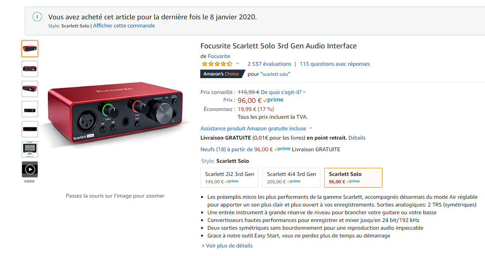The width and height of the screenshot is (485, 256).
Task: Show the computer monitor thumbnail image
Action: tap(30, 149)
